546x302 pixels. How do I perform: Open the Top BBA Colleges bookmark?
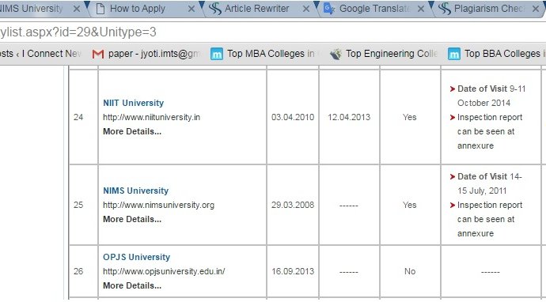click(x=497, y=54)
